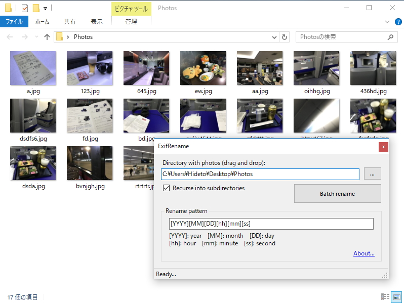Click the breadcrumb chevron before Photos
The image size is (404, 303).
click(x=68, y=37)
